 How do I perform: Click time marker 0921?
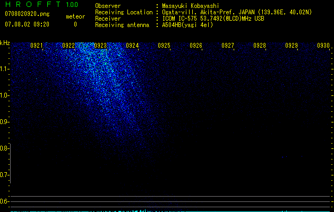tap(37, 46)
